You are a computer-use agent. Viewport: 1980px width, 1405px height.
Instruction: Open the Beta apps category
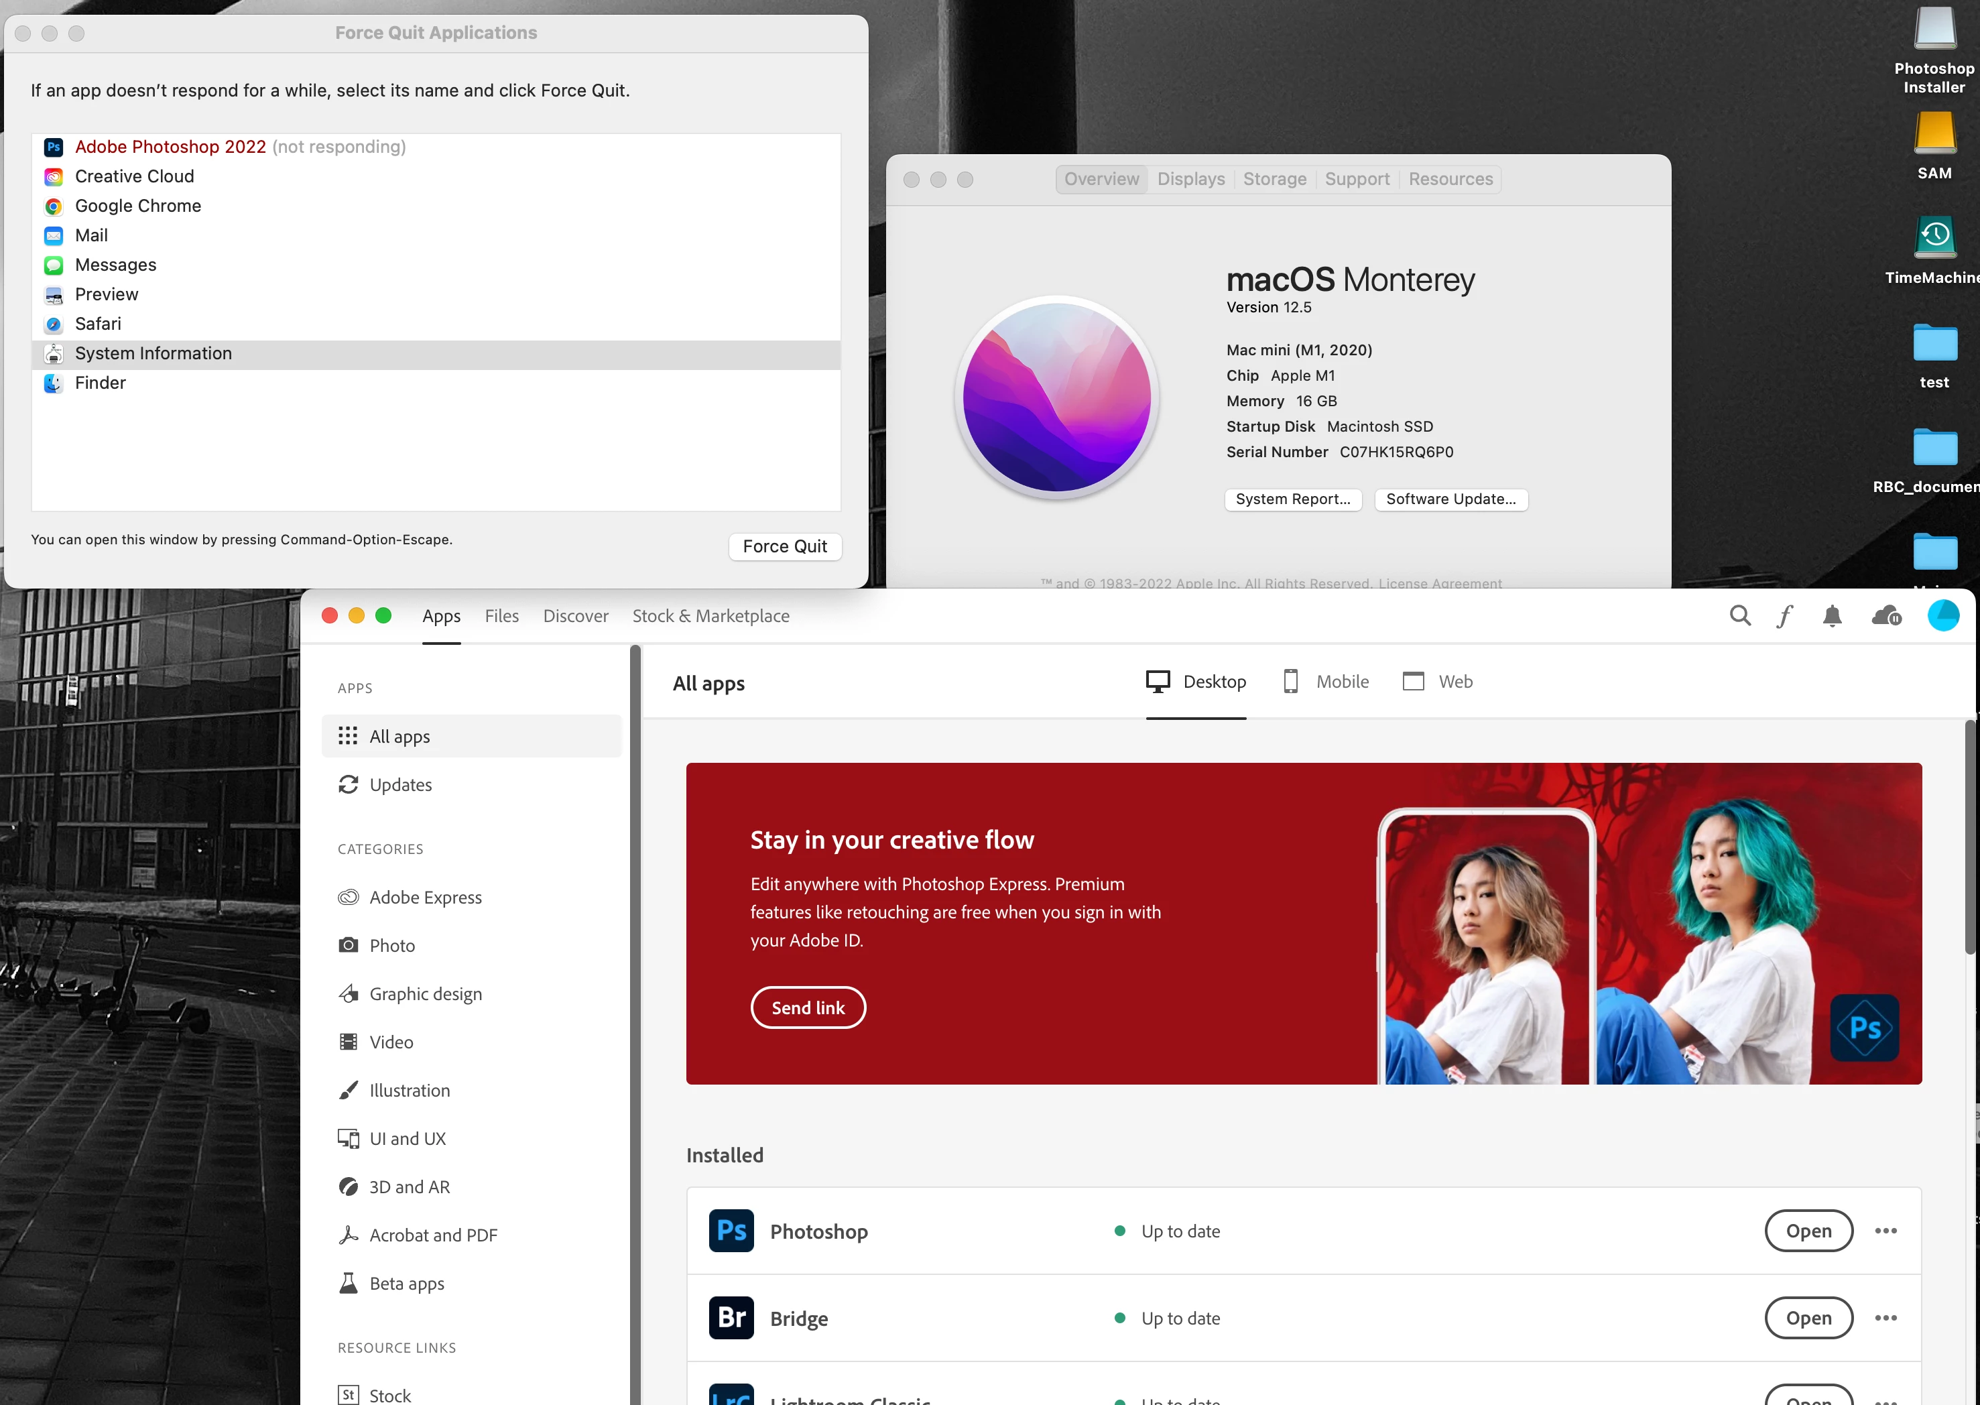[x=407, y=1284]
